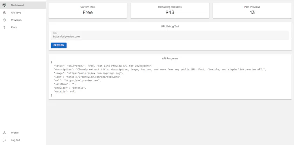Focus the URL input field

[x=170, y=35]
